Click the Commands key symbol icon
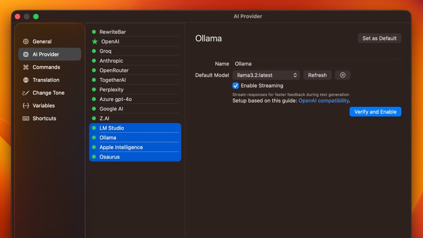The image size is (423, 238). click(x=26, y=67)
